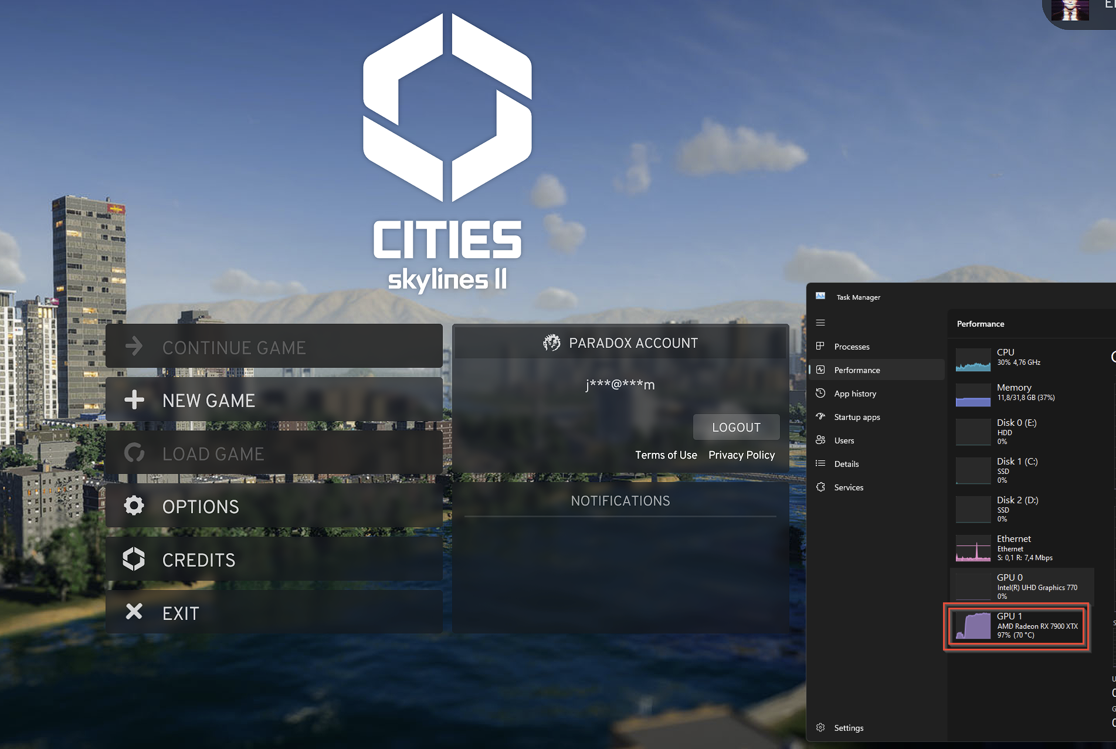Click the New Game plus icon
The image size is (1116, 749).
[x=134, y=400]
